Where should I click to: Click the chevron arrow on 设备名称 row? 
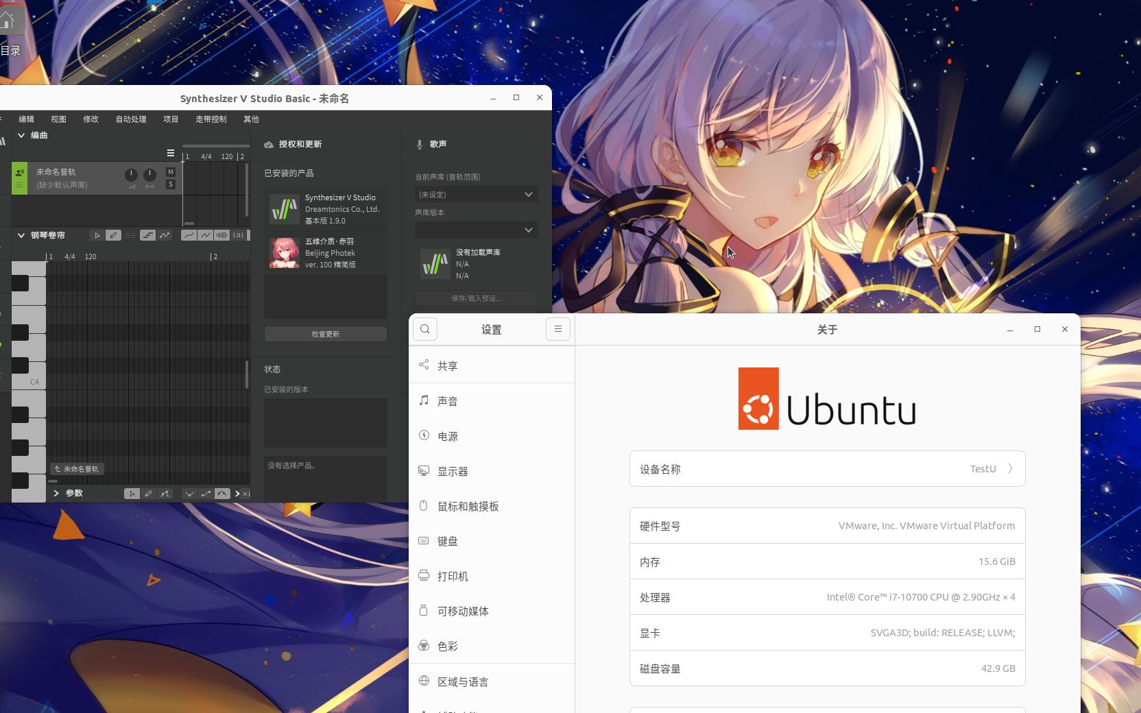[1010, 469]
